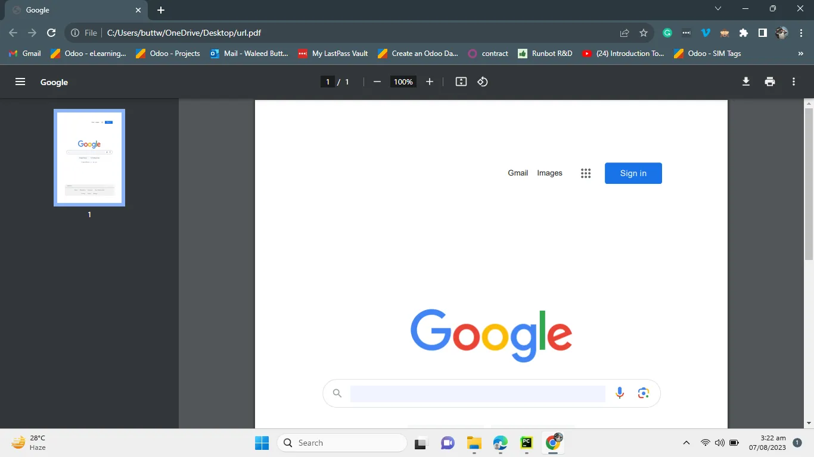This screenshot has width=814, height=457.
Task: Click Gmail link in PDF page
Action: click(518, 173)
